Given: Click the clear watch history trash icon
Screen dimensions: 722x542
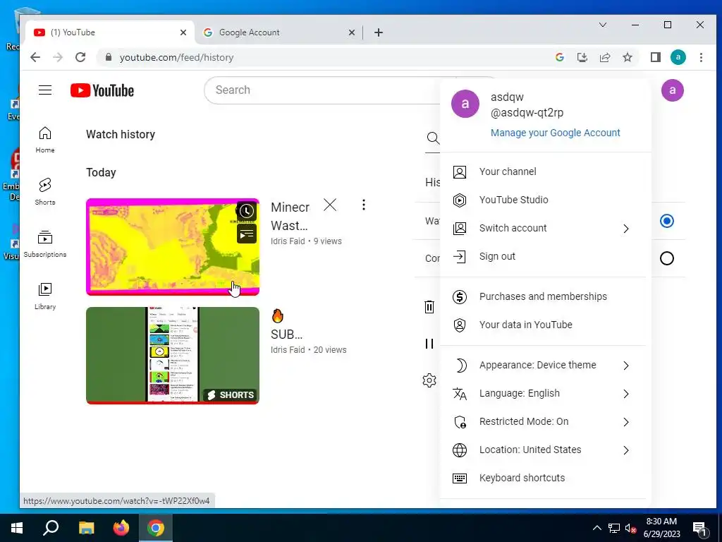Looking at the screenshot, I should [x=429, y=307].
